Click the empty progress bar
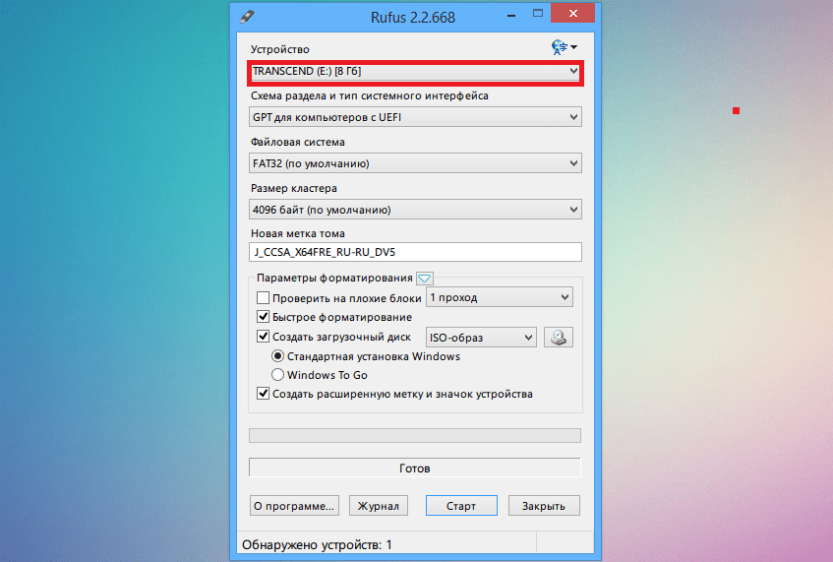 415,435
